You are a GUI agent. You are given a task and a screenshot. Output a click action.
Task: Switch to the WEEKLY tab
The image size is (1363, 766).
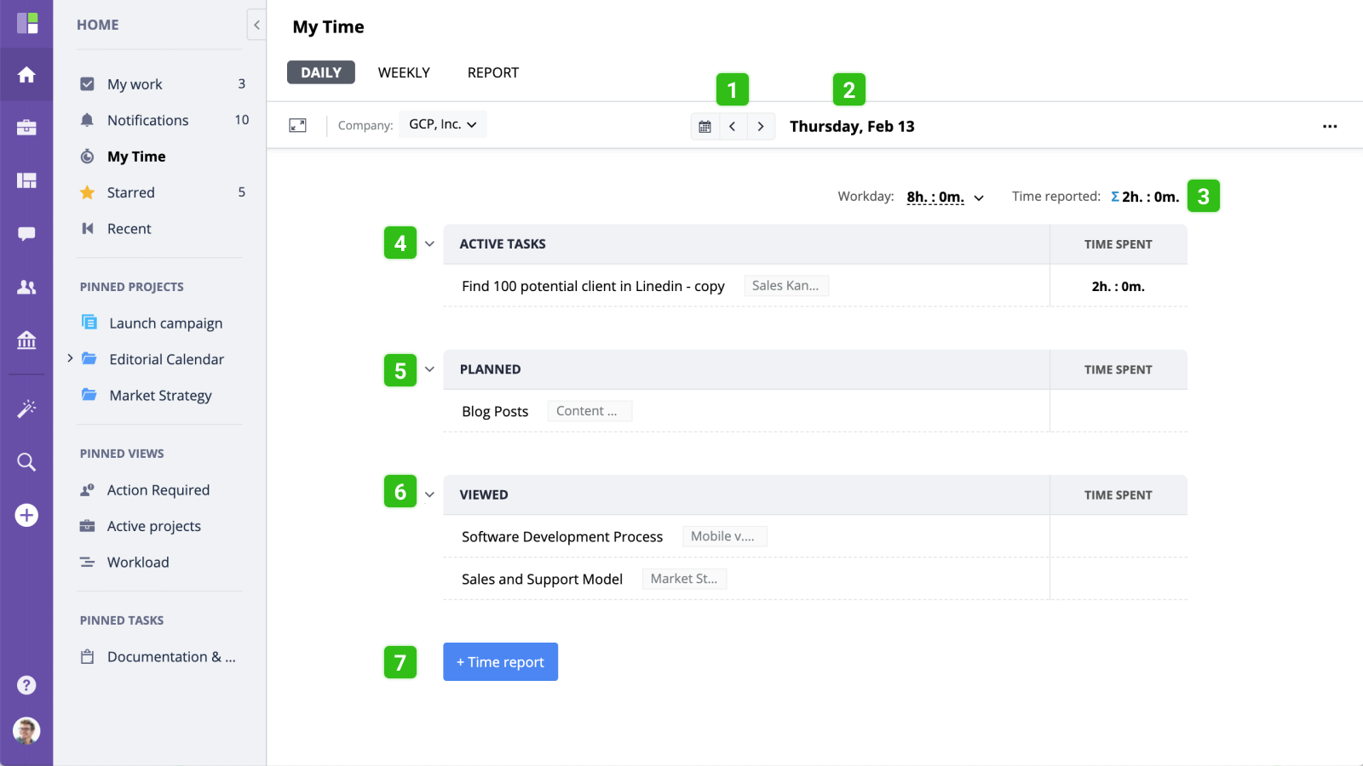[404, 72]
